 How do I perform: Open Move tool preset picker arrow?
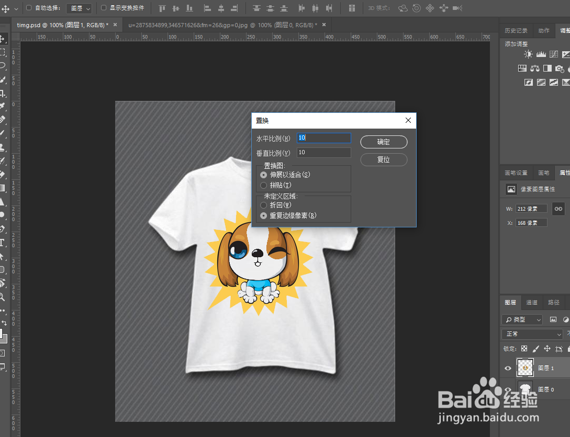tap(16, 9)
